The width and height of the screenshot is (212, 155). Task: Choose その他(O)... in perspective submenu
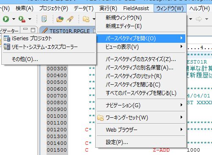[49, 59]
